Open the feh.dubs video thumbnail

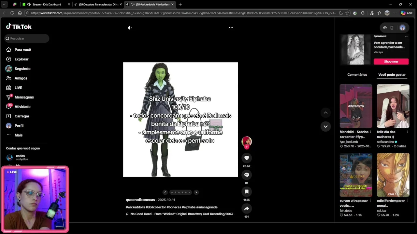coord(356,175)
